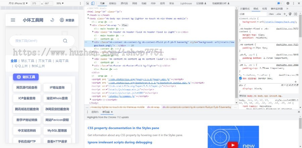Screen dimensions: 302x148
Task: Expand the nk-header div node
Action: pyautogui.click(x=93, y=32)
